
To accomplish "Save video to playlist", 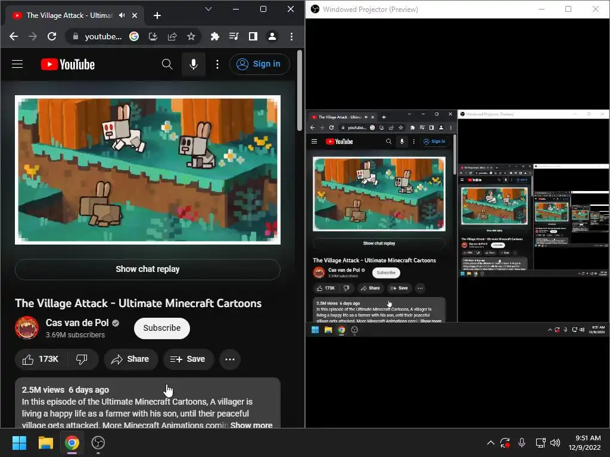I will click(188, 359).
